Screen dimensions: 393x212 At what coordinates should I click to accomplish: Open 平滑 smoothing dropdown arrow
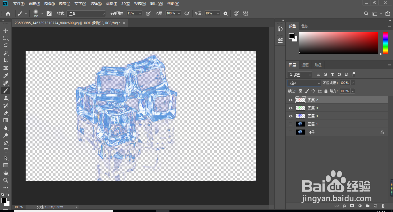(x=218, y=13)
